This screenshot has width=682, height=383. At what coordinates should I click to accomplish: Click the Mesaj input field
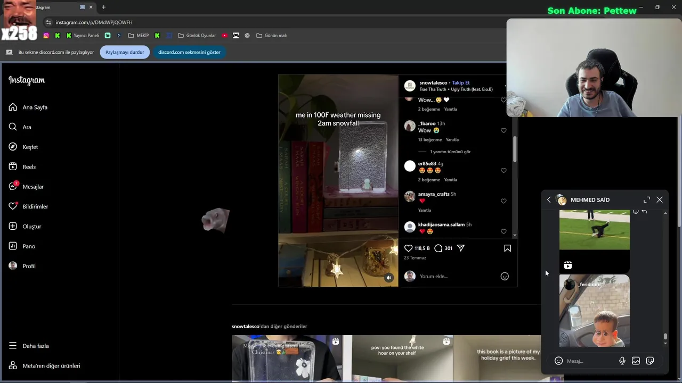(590, 361)
